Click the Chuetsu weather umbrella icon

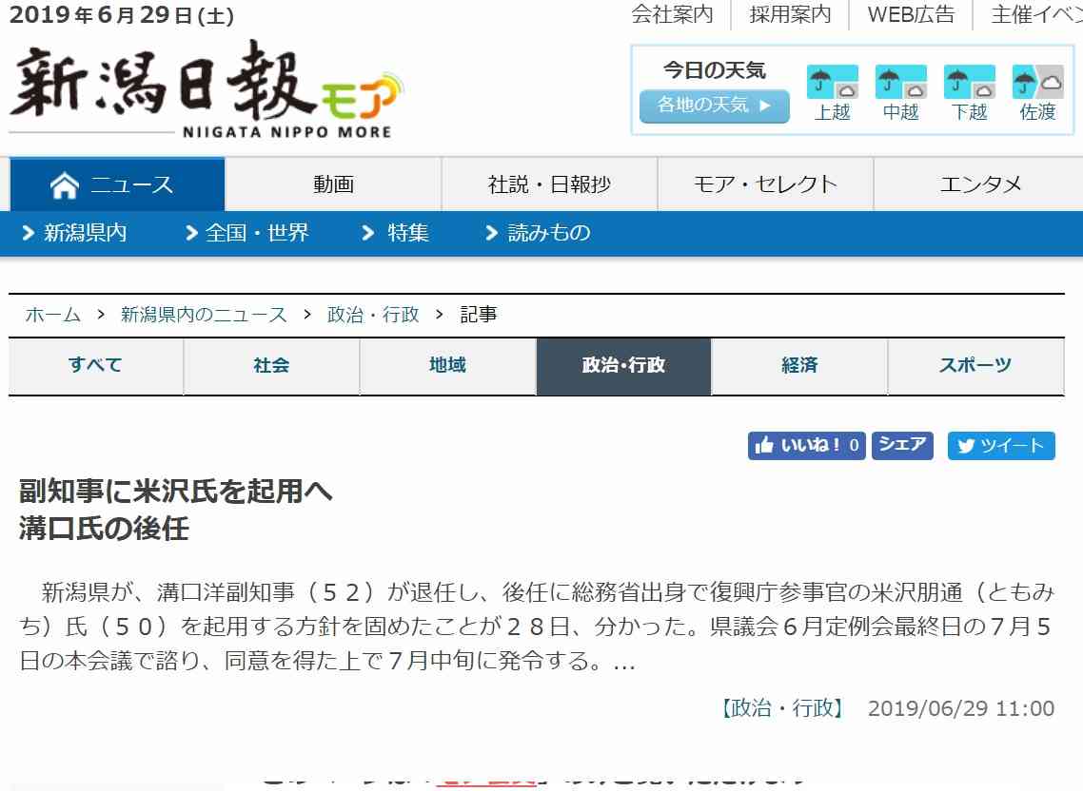(x=900, y=83)
